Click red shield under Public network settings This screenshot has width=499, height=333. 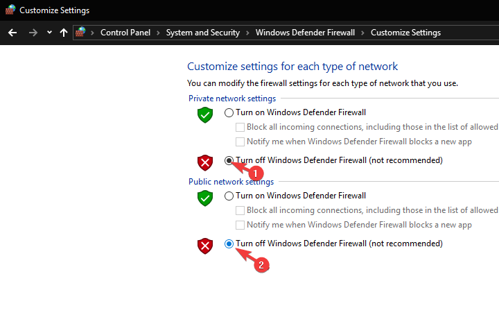(x=205, y=246)
